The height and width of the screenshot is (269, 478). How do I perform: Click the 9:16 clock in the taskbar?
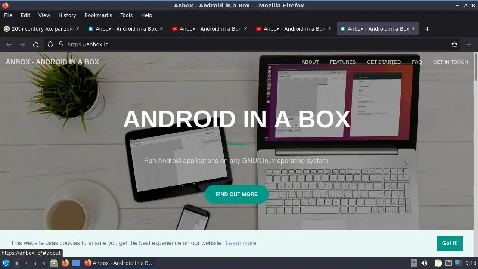(x=471, y=263)
